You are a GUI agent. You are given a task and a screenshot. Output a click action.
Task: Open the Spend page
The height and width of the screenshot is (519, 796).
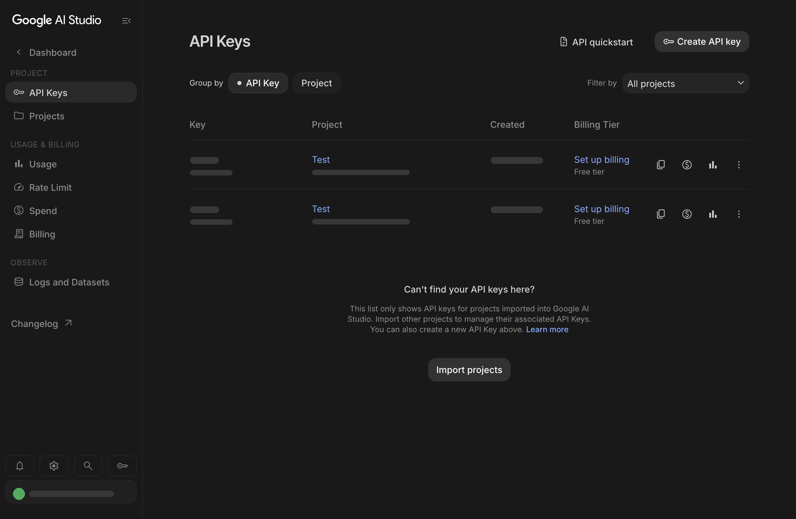(x=71, y=211)
